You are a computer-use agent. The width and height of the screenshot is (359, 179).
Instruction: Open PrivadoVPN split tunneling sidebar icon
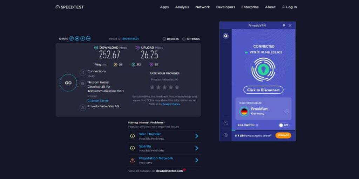[225, 123]
